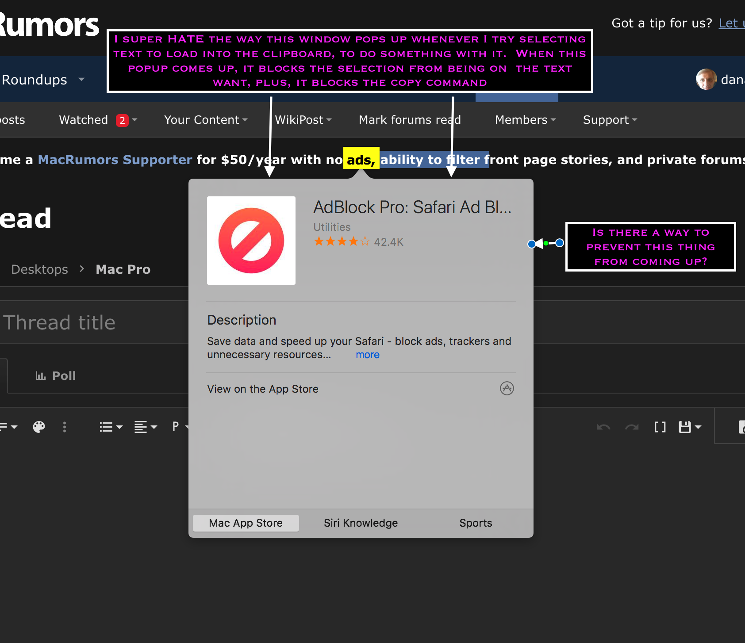The image size is (745, 643).
Task: Click the Desktops breadcrumb link
Action: 40,269
